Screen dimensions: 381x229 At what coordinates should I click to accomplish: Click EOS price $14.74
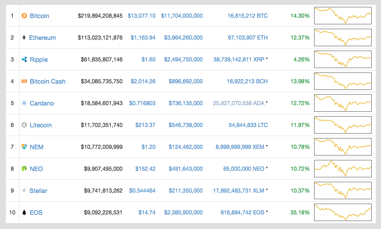(x=147, y=212)
